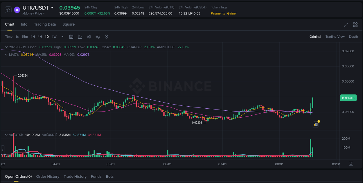Image resolution: width=363 pixels, height=183 pixels.
Task: Click the Gainer token tag
Action: (x=232, y=13)
